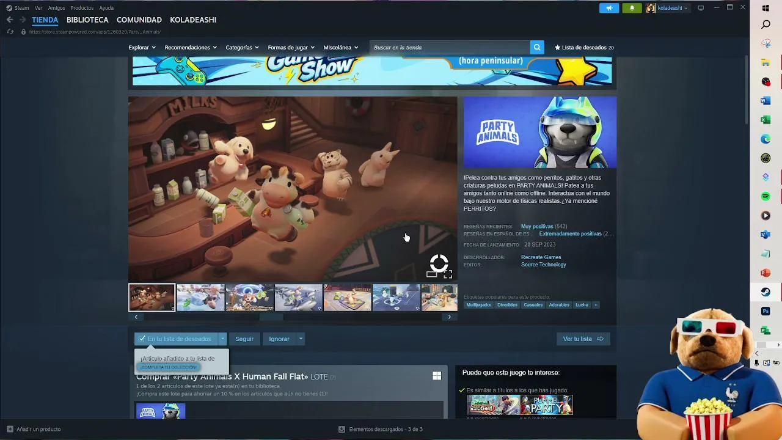The height and width of the screenshot is (440, 782).
Task: Click the Muy positivas reviews link
Action: point(537,226)
